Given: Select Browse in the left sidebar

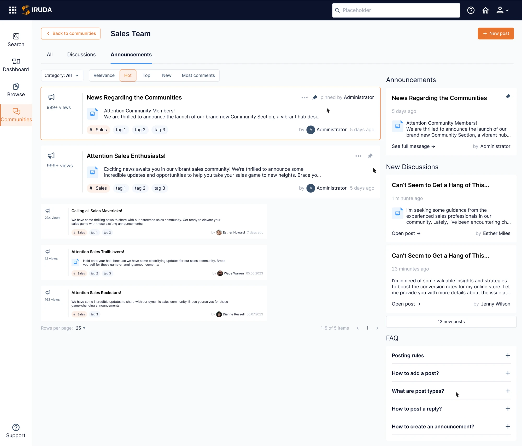Looking at the screenshot, I should point(16,90).
